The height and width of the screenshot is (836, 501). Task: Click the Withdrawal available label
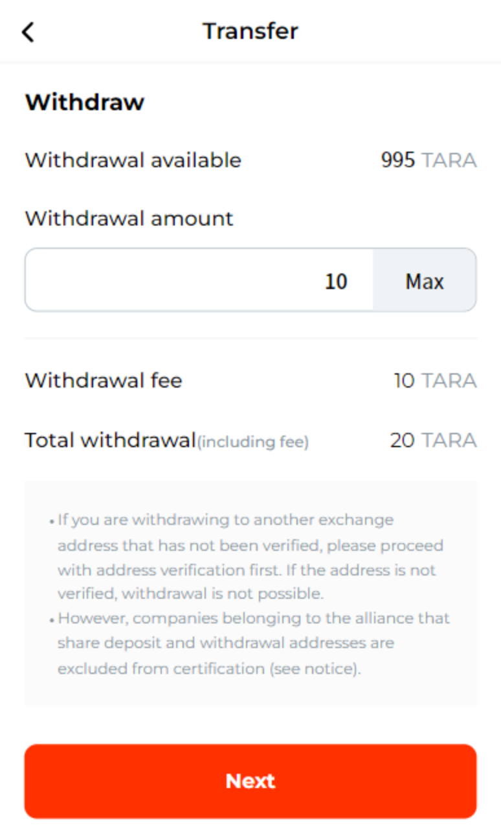click(133, 160)
